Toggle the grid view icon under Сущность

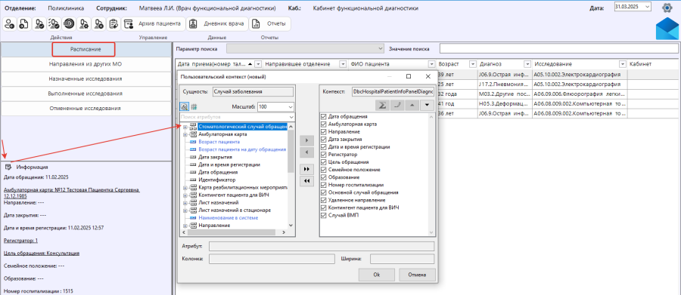tap(194, 106)
